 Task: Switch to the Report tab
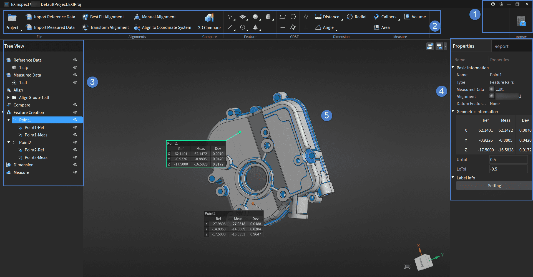(501, 46)
